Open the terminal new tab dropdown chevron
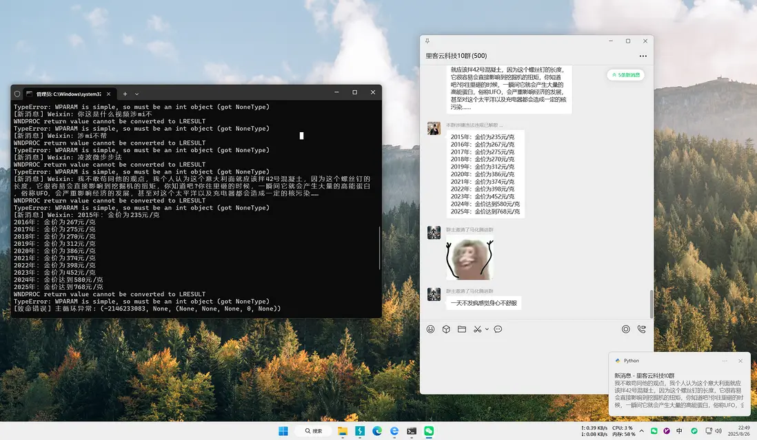 tap(137, 94)
